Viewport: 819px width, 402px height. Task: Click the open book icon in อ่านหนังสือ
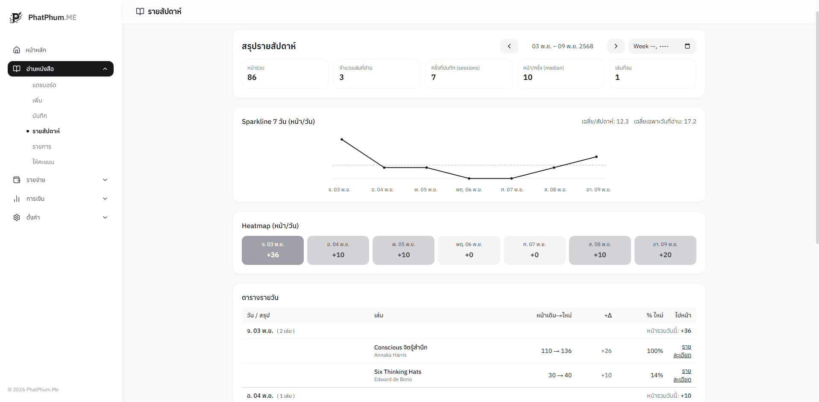(x=17, y=69)
